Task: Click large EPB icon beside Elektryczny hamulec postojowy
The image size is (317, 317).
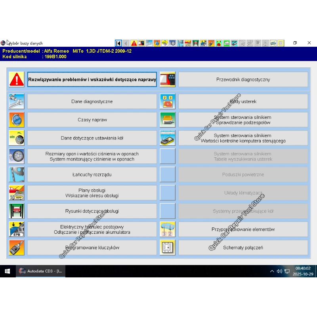Action: tap(17, 229)
